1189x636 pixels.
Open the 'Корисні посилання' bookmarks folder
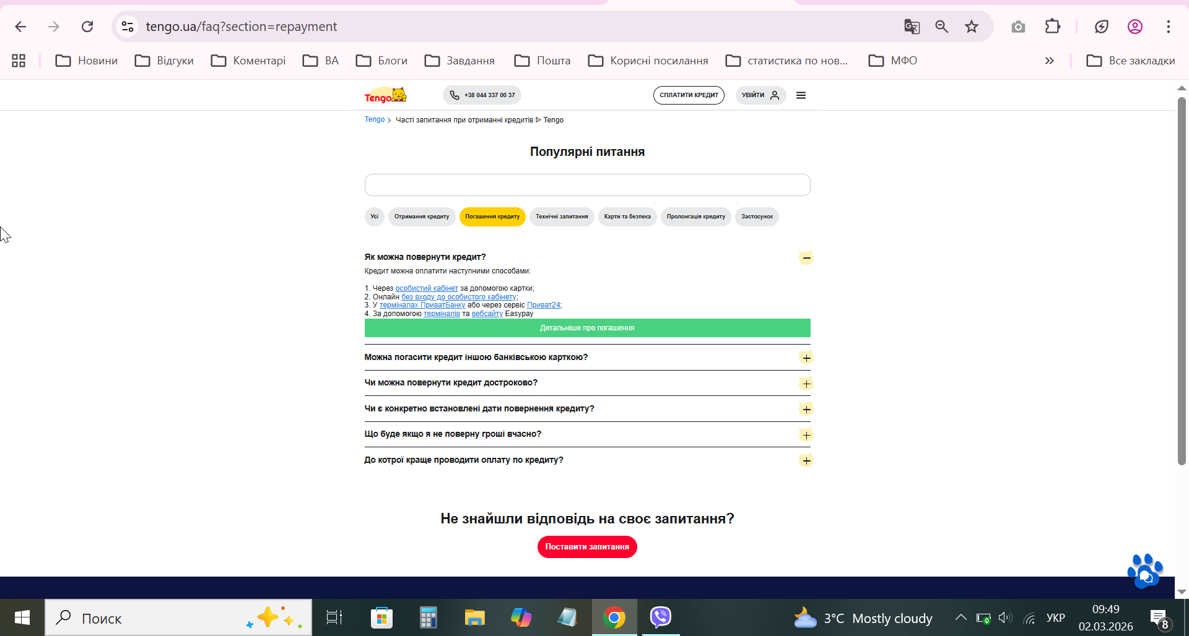(648, 61)
